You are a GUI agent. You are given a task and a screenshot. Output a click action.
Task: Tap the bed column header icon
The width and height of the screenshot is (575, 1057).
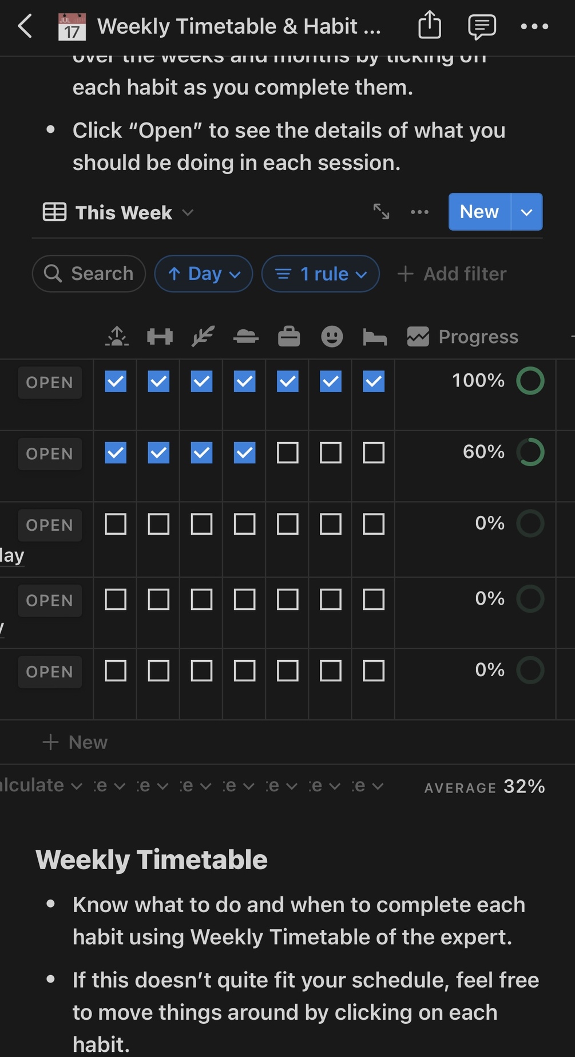point(375,337)
